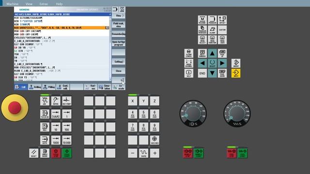
Task: Activate AUTO mode key
Action: 45,140
